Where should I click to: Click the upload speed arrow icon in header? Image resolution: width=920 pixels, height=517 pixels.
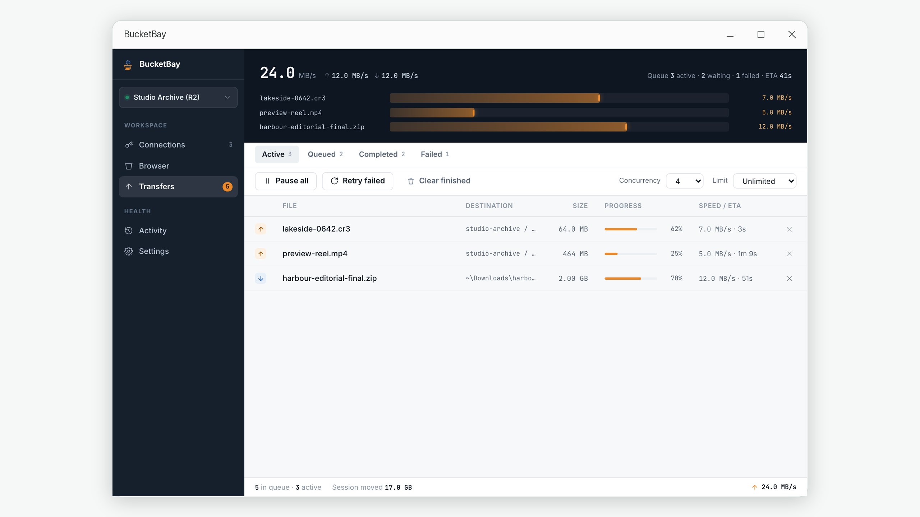click(327, 76)
